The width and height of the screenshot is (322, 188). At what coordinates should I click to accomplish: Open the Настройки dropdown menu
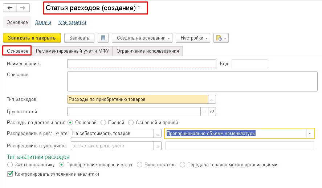tap(193, 38)
